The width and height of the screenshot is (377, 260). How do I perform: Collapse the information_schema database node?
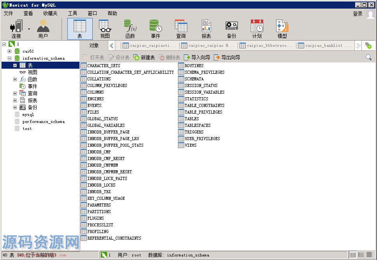[9, 58]
